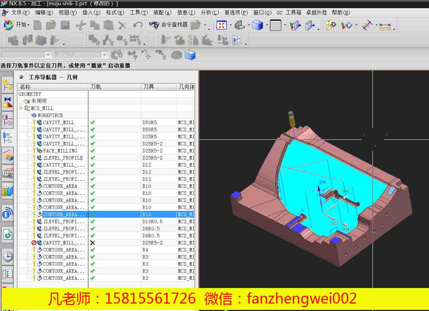
Task: Select the WORKPIECE tree item
Action: click(x=50, y=115)
